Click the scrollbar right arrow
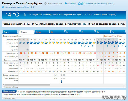The height and width of the screenshot is (101, 128). (125, 85)
